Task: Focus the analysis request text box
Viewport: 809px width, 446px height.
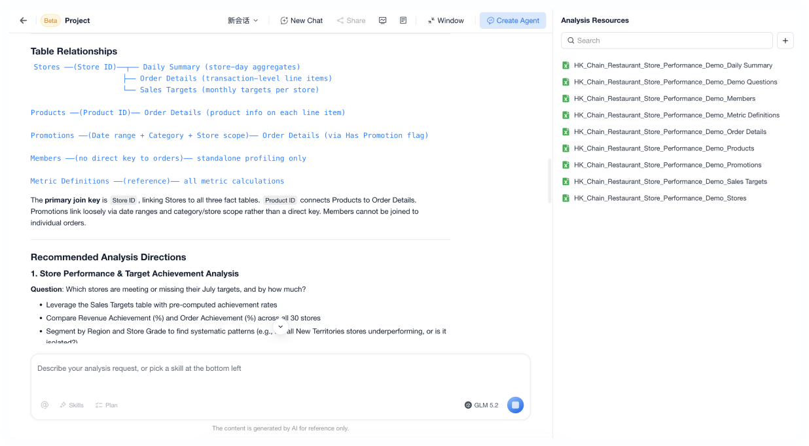Action: click(280, 368)
